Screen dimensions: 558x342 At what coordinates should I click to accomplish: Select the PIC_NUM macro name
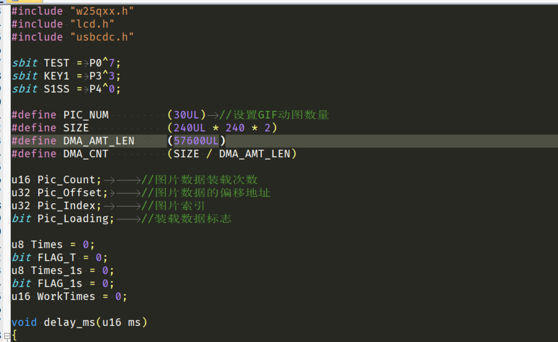86,115
